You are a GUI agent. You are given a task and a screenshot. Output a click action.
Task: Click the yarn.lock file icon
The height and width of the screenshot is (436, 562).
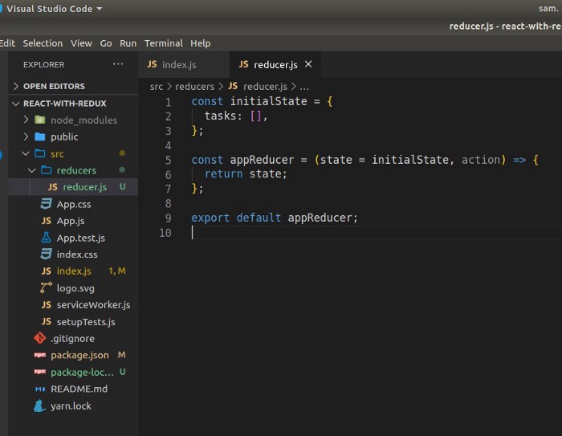tap(39, 406)
